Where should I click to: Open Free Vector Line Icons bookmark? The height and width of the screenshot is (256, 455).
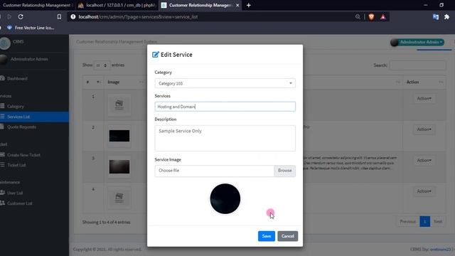(x=31, y=28)
